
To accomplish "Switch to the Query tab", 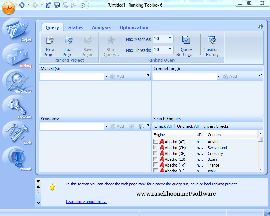I will pos(52,27).
